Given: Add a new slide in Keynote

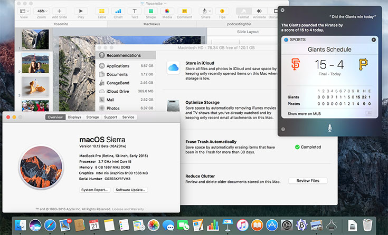Looking at the screenshot, I should pos(59,11).
